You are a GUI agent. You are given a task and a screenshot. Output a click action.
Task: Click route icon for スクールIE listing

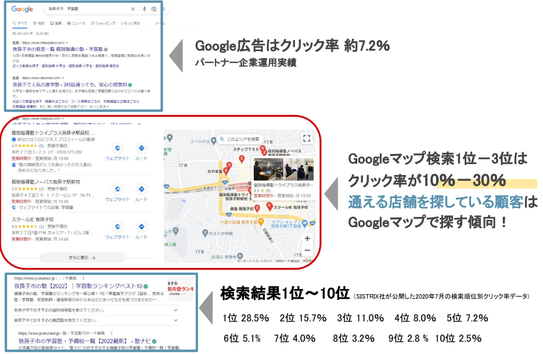point(141,227)
